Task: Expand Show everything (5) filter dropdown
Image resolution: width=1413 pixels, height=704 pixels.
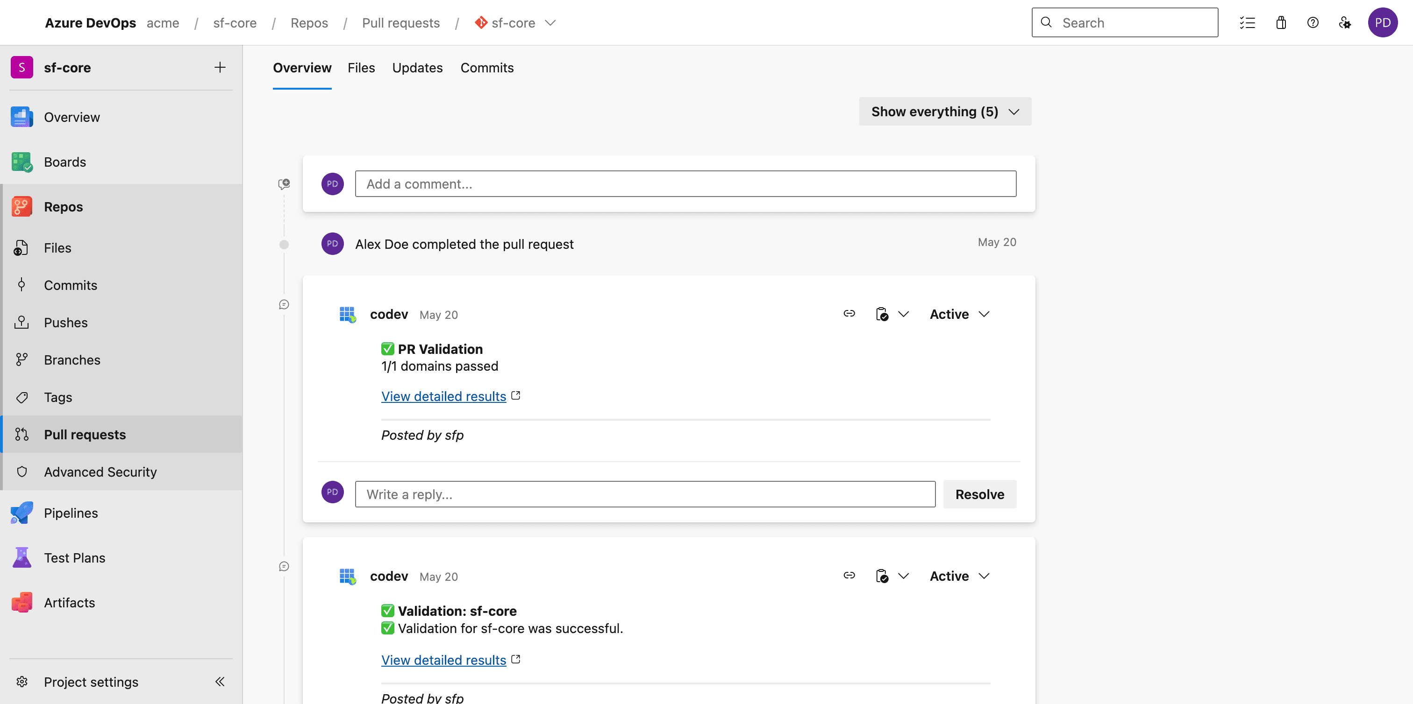Action: point(945,111)
